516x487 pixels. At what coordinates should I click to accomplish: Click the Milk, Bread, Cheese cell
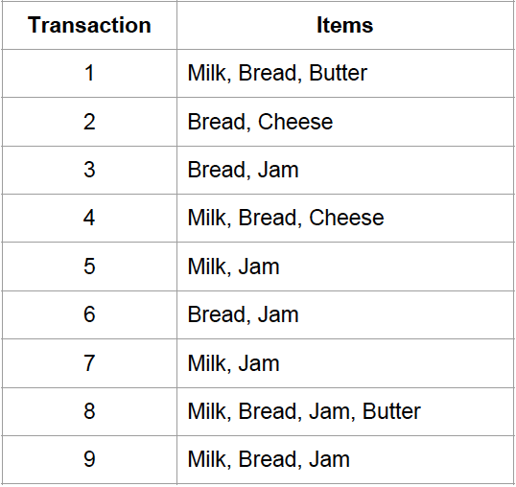tap(345, 218)
